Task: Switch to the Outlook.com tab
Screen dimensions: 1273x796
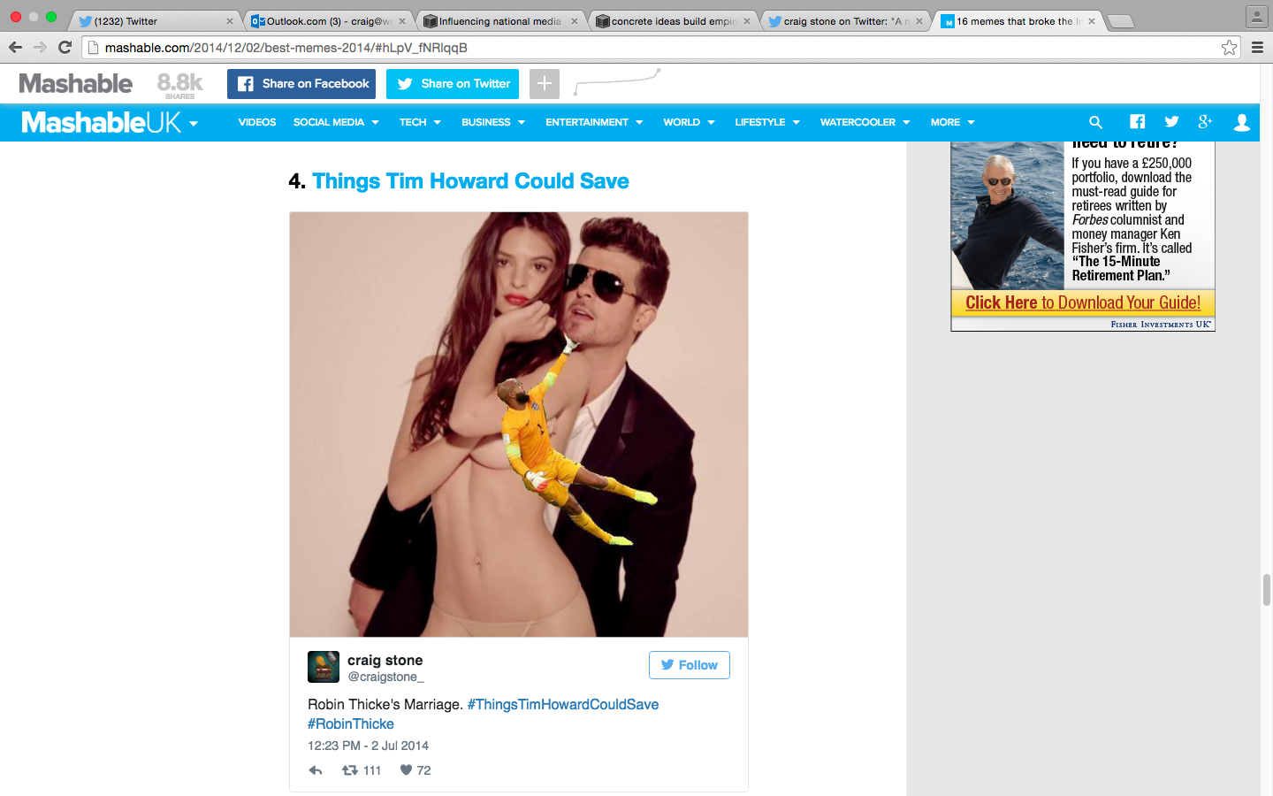Action: [x=328, y=21]
